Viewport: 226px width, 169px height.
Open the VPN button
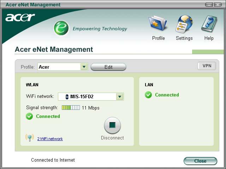tap(207, 66)
